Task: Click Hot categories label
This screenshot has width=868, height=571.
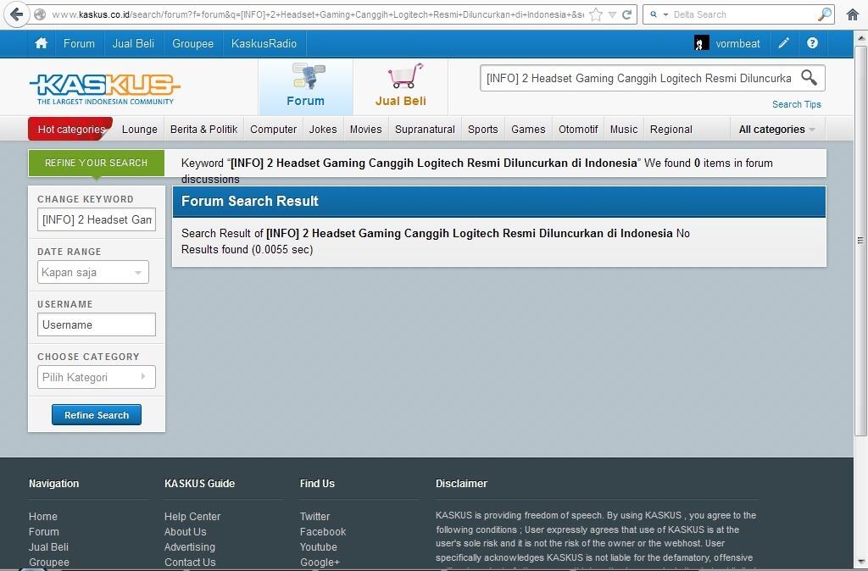Action: (71, 130)
